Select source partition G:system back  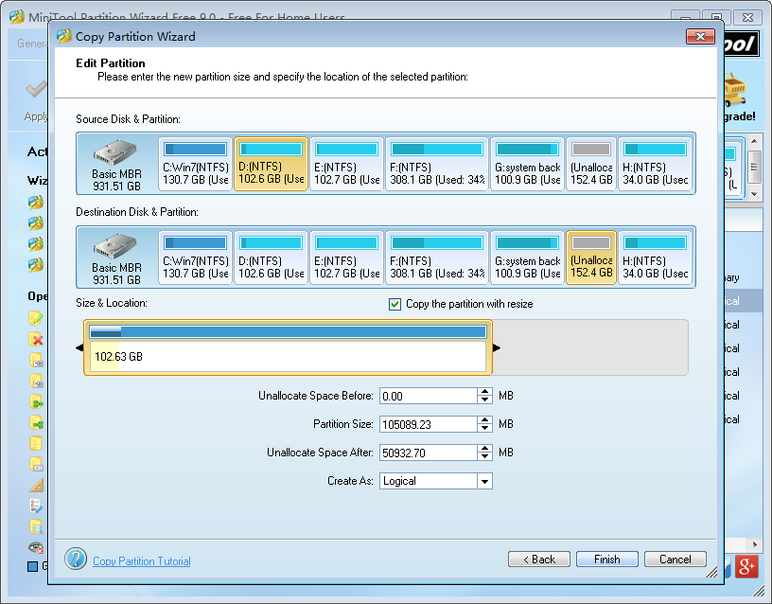point(527,164)
